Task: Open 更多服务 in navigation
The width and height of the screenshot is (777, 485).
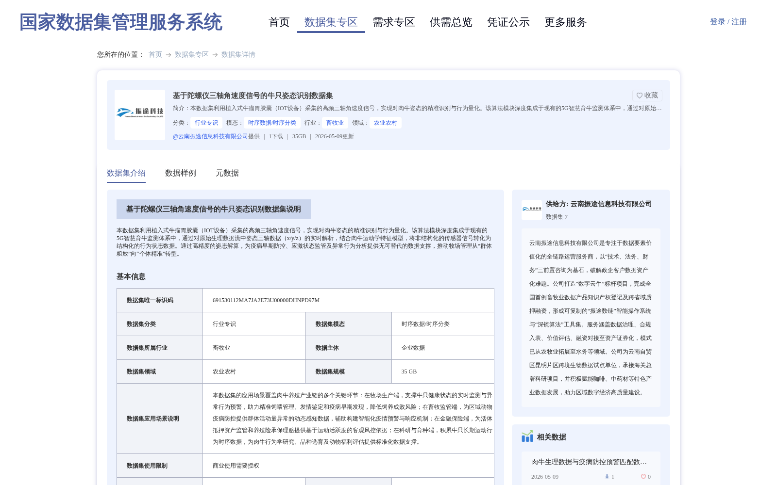Action: [566, 22]
